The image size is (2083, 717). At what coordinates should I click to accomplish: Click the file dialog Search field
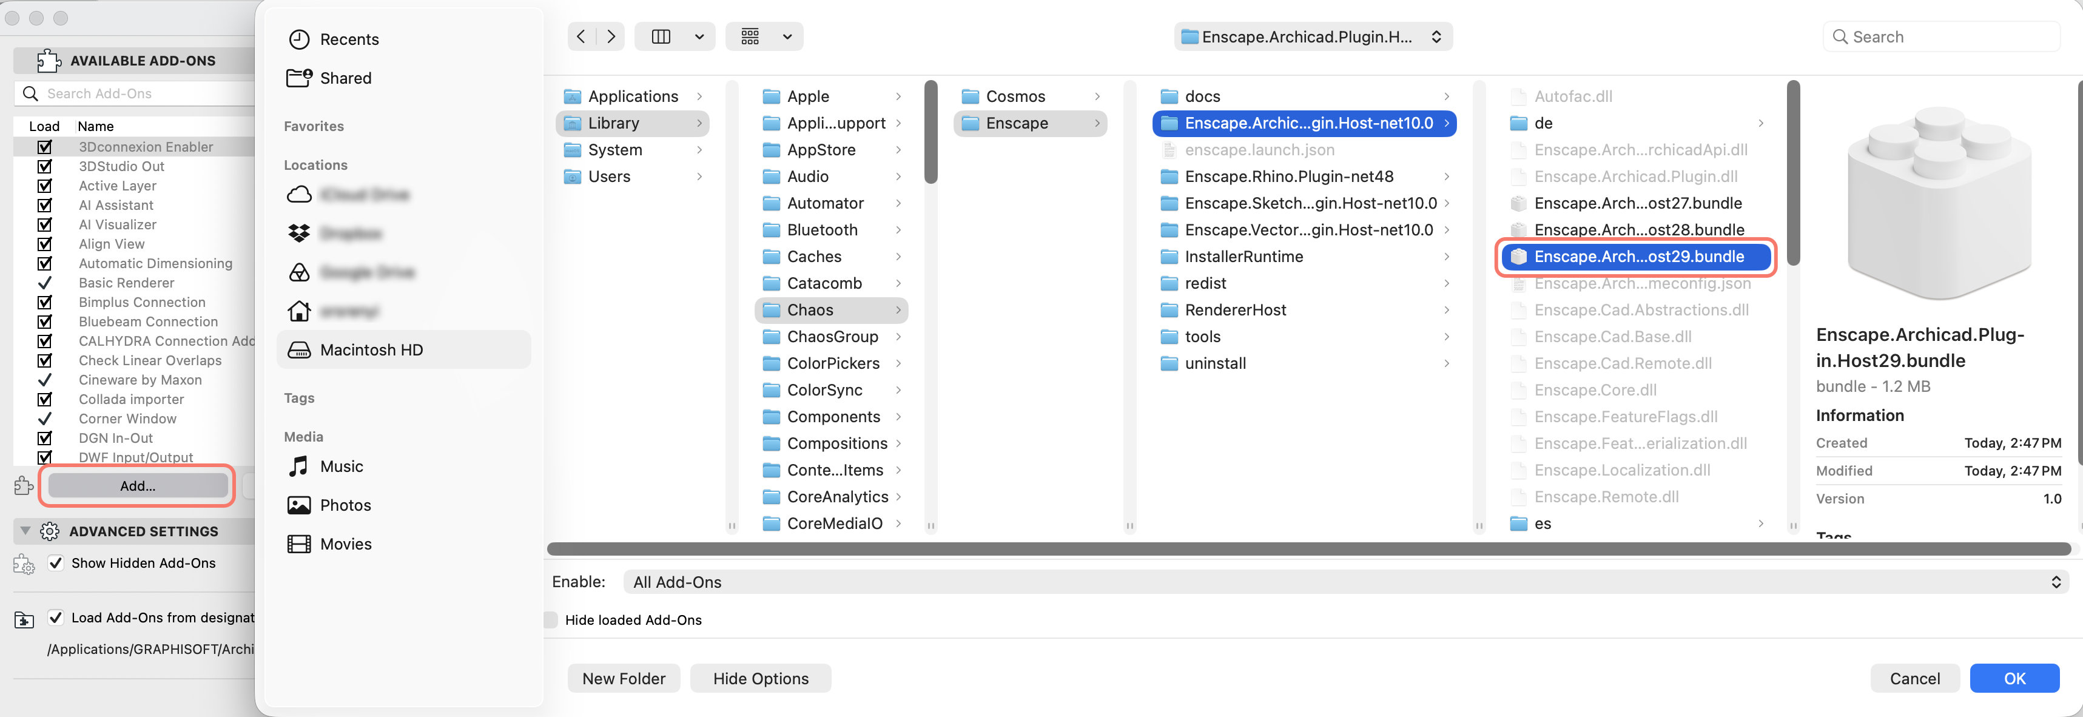tap(1940, 36)
